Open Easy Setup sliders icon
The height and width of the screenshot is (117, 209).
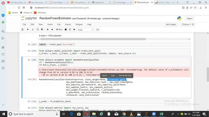pos(206,8)
